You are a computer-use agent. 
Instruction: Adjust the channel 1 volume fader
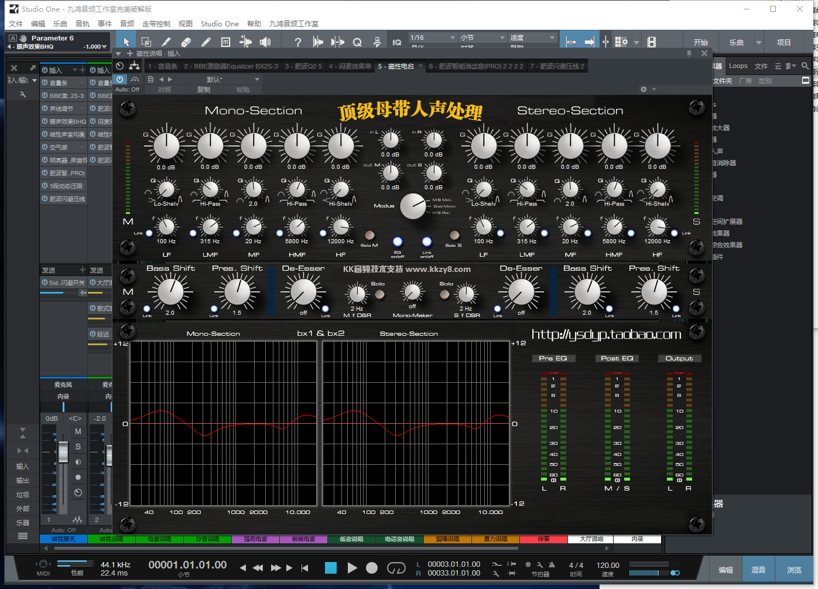pyautogui.click(x=63, y=452)
